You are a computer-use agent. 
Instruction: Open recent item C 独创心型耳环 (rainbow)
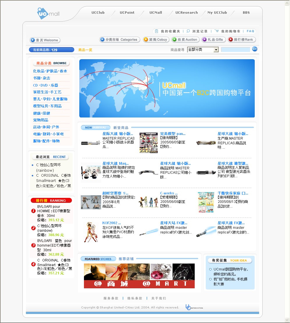coord(48,167)
